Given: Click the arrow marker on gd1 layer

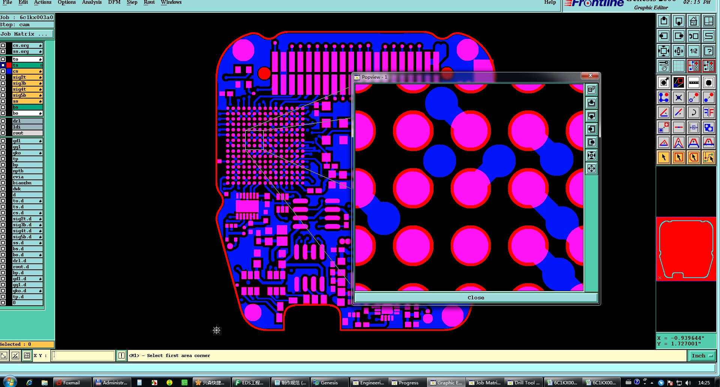Looking at the screenshot, I should (x=40, y=141).
